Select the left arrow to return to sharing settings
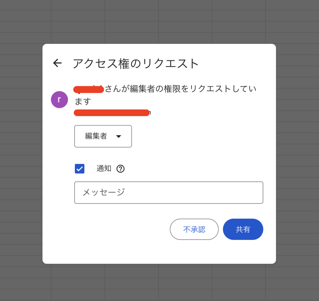The image size is (319, 301). click(57, 63)
